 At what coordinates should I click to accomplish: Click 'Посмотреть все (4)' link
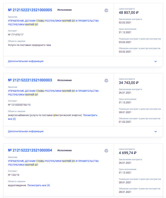point(39,185)
